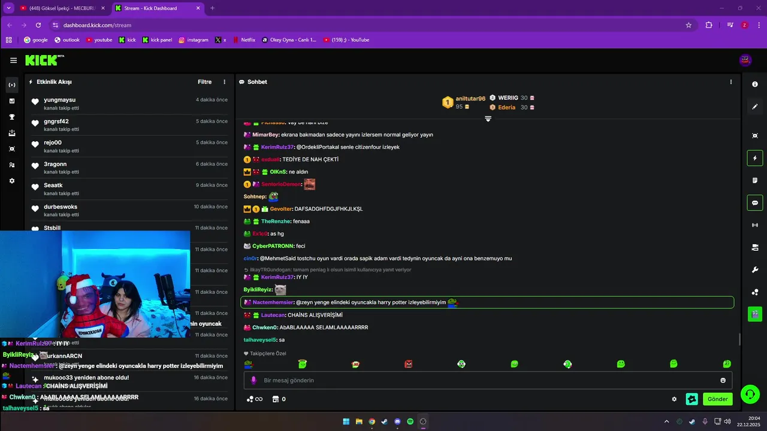Click the rejo00 follower entry
767x431 pixels.
tap(129, 146)
